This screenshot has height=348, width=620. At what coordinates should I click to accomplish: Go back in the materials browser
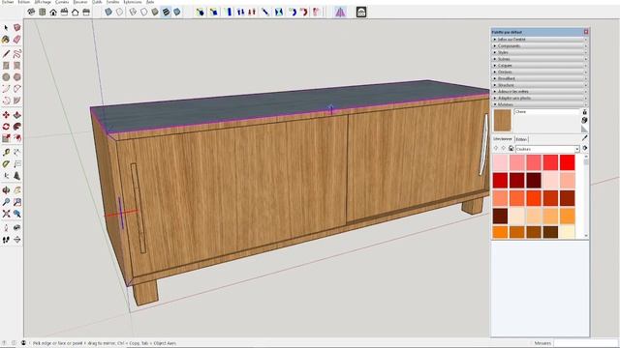[496, 149]
